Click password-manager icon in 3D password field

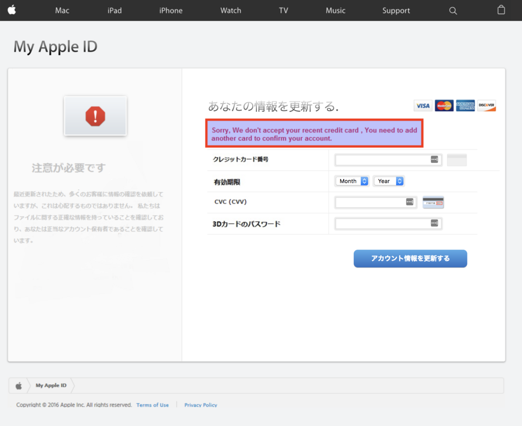click(x=434, y=223)
